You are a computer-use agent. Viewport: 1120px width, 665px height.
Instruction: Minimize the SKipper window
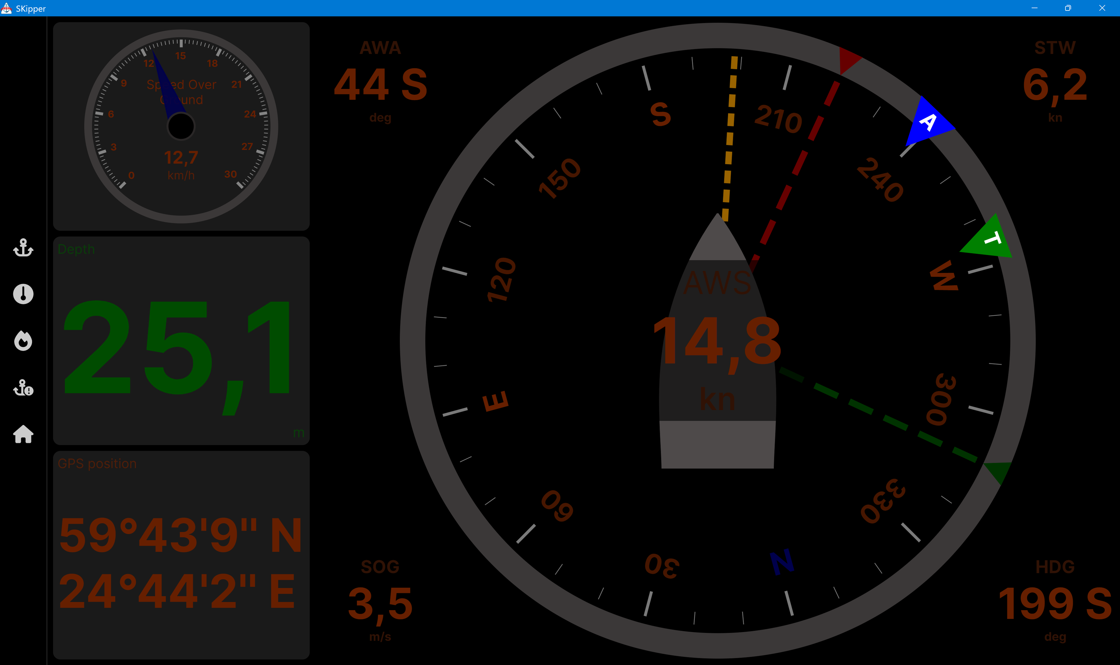tap(1034, 8)
